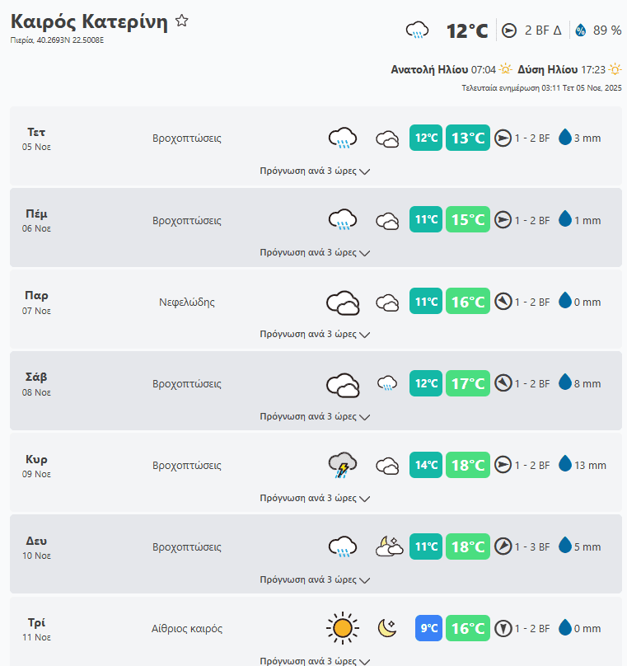Click the sunrise sun icon after 07:04
The image size is (627, 666).
coord(506,70)
